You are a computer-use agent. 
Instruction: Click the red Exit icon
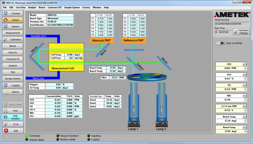(x=6, y=131)
